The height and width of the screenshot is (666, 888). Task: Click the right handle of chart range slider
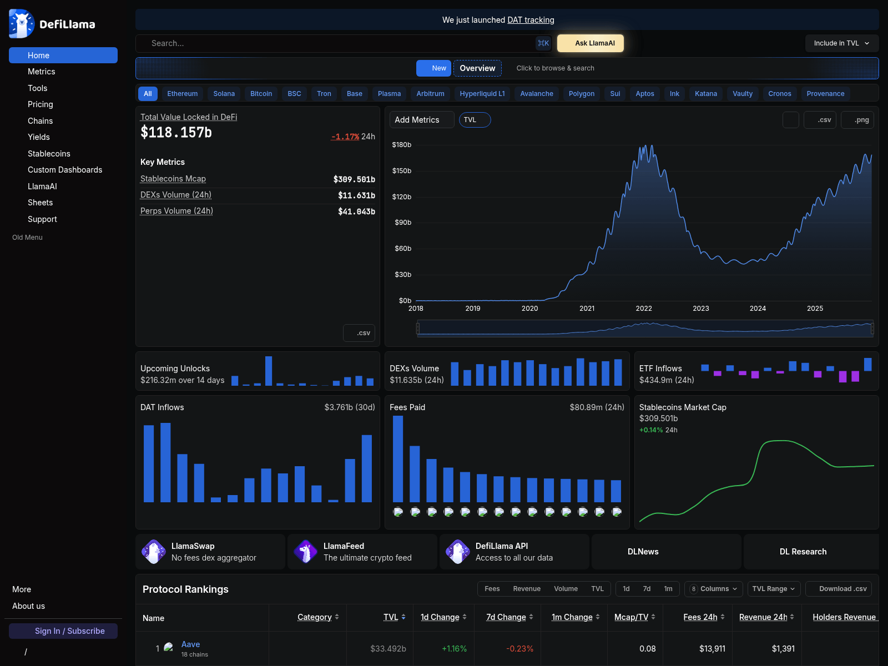[x=872, y=329]
